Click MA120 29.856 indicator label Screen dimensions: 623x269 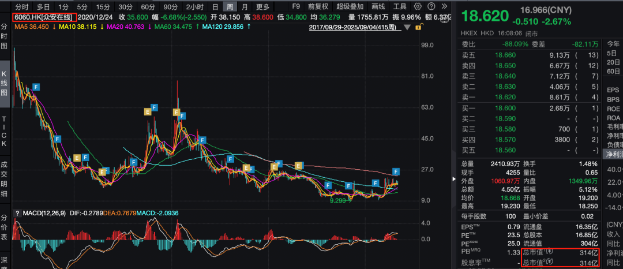coord(222,27)
